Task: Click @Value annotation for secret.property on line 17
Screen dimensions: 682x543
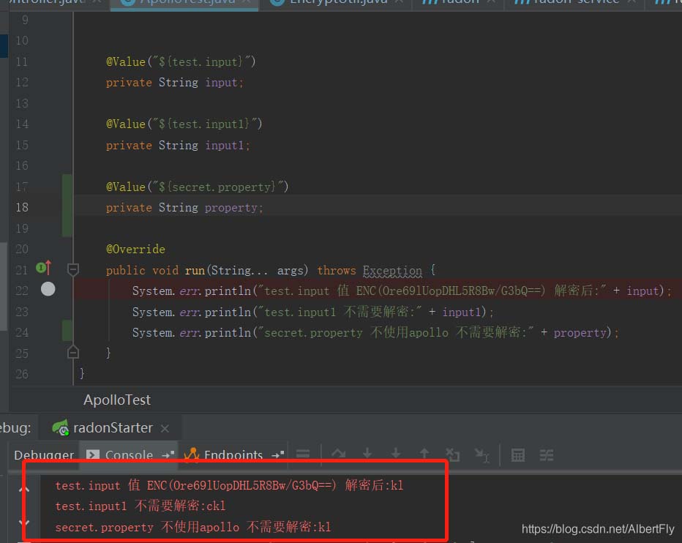Action: (x=197, y=187)
